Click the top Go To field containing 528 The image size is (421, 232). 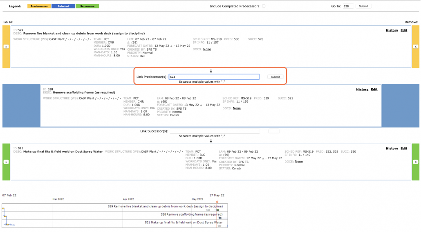click(x=348, y=6)
